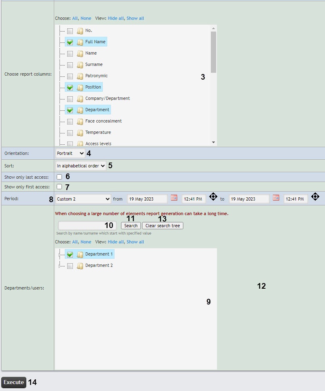This screenshot has width=325, height=391.
Task: Click the Clear search tree button
Action: click(163, 226)
